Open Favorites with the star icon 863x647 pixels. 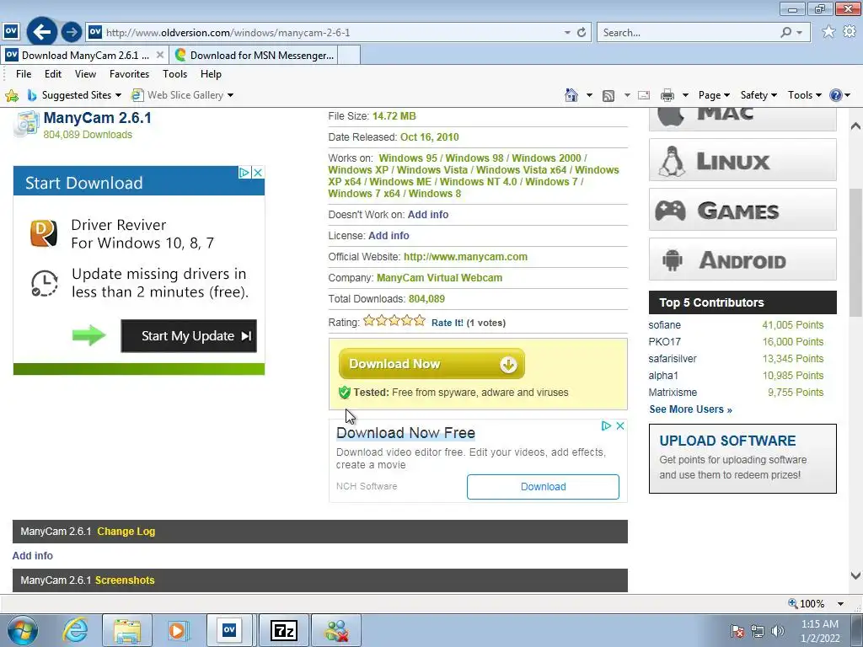point(828,32)
